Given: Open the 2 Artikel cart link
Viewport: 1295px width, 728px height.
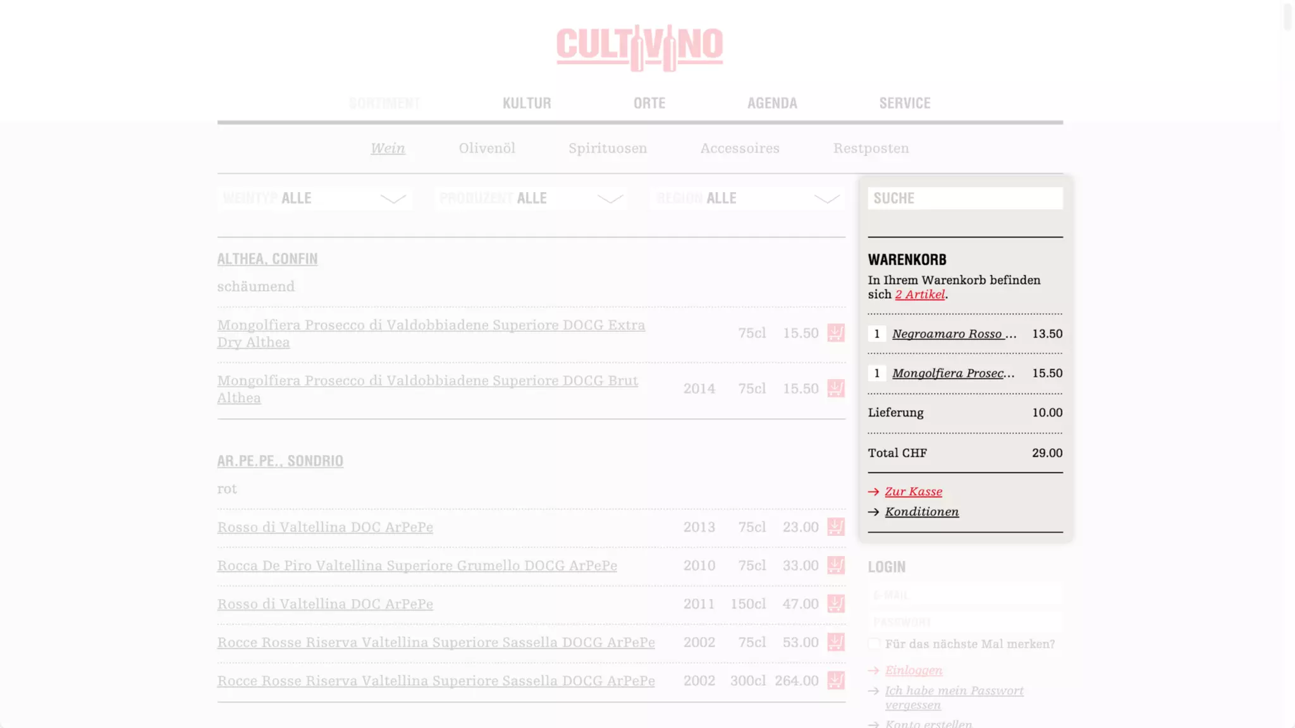Looking at the screenshot, I should point(919,294).
